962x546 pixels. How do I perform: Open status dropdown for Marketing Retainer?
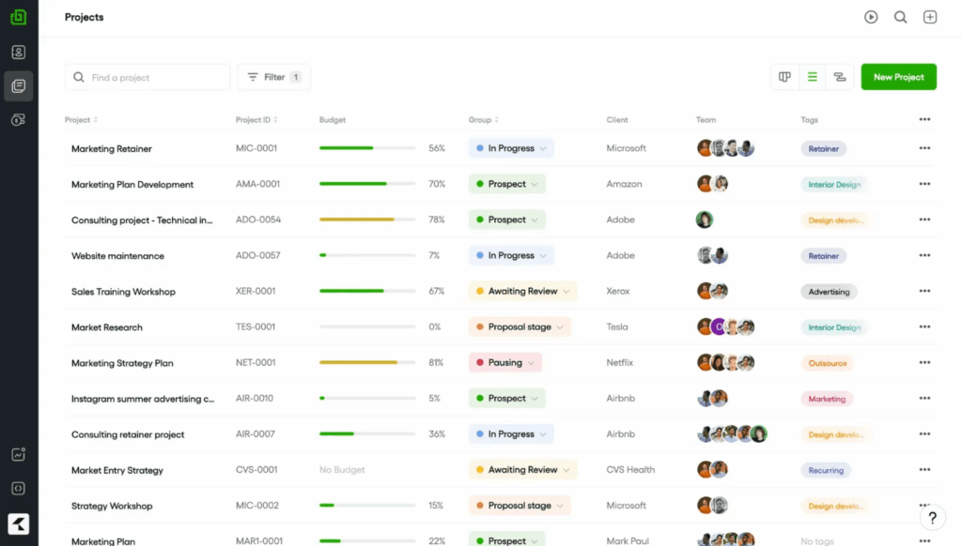(x=510, y=147)
